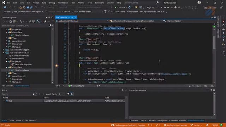The height and width of the screenshot is (127, 226).
Task: Click the Open File folder icon in toolbar
Action: [x=21, y=7]
